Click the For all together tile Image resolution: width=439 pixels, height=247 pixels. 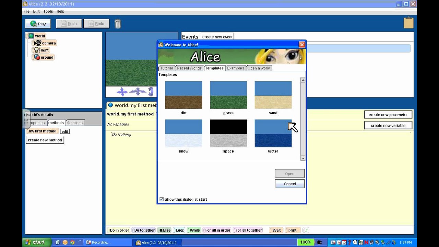[249, 230]
